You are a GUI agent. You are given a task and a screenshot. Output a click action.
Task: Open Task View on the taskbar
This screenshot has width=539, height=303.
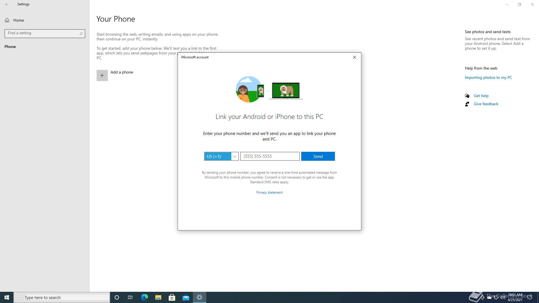pyautogui.click(x=130, y=297)
